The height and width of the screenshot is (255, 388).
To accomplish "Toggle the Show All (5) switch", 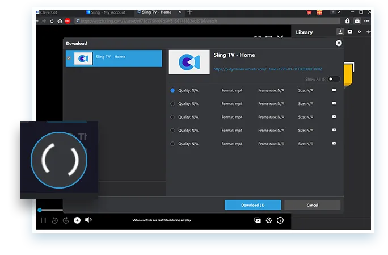I will (334, 79).
